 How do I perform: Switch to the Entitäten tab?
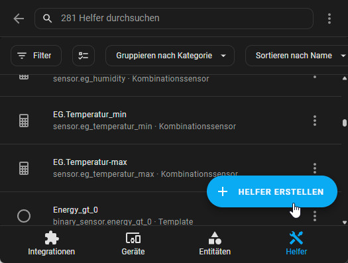point(215,244)
